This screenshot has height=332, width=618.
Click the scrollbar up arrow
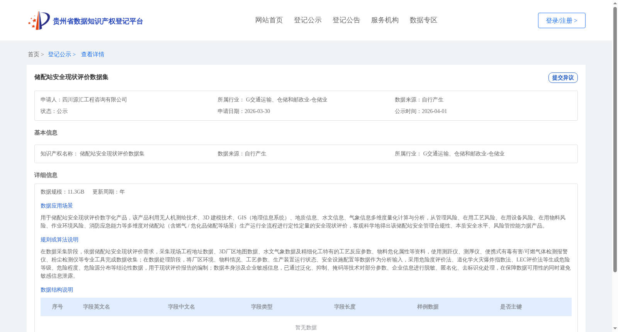click(x=615, y=3)
